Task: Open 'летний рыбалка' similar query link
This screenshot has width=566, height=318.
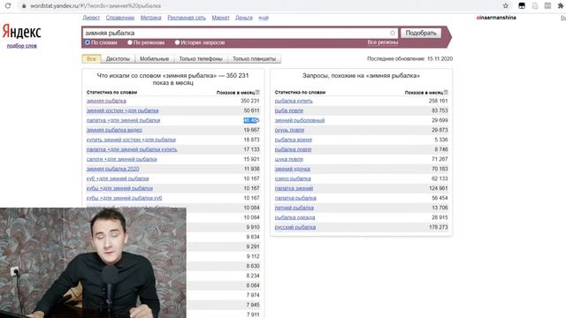Action: click(294, 208)
